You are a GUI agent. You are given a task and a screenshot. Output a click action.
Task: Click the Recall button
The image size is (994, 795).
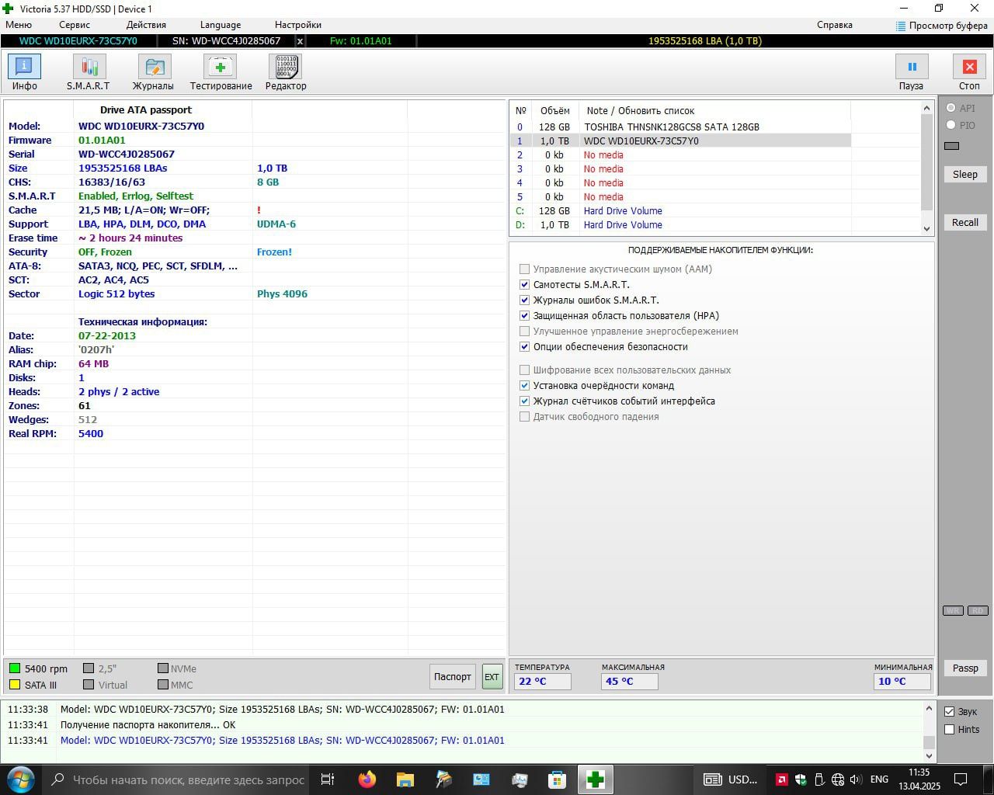click(965, 222)
